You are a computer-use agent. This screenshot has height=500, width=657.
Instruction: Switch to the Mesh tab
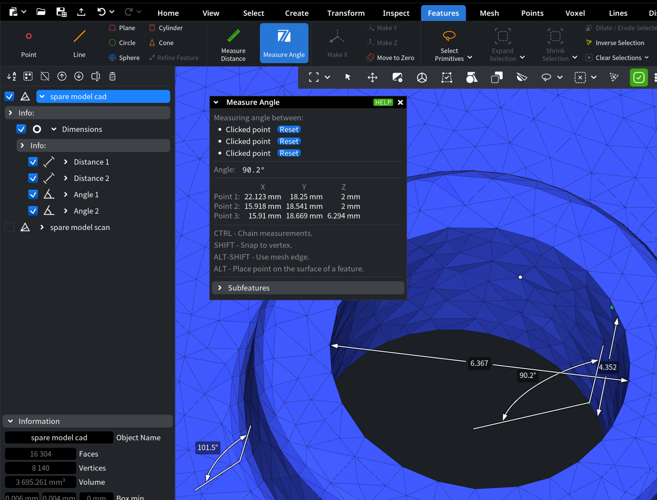click(489, 13)
